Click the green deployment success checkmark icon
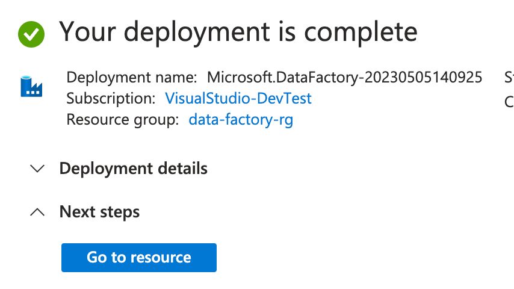Viewport: 514px width, 289px height. (31, 34)
